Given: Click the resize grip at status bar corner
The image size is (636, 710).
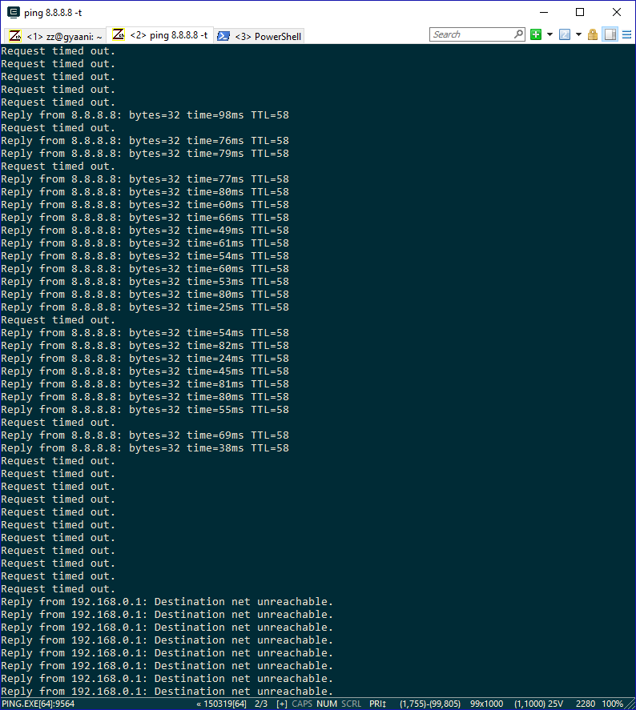Looking at the screenshot, I should (x=630, y=704).
